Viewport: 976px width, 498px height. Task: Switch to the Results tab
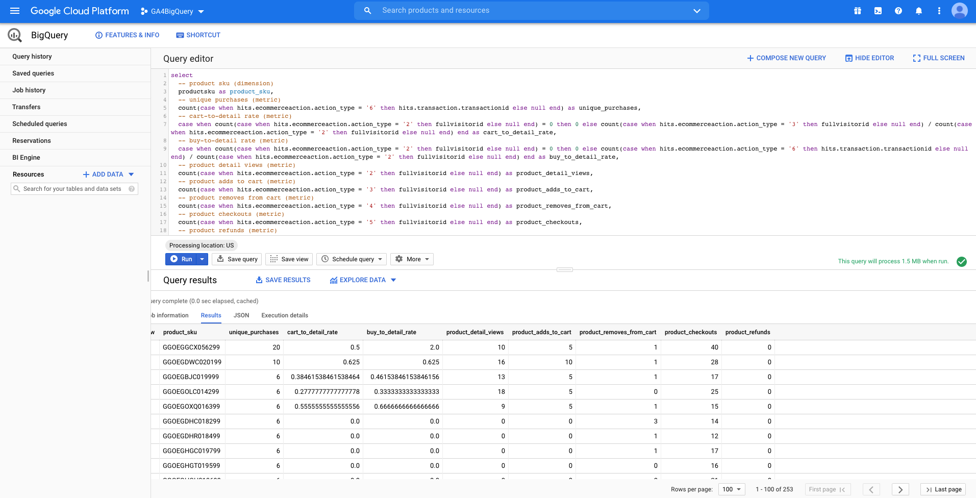tap(211, 315)
